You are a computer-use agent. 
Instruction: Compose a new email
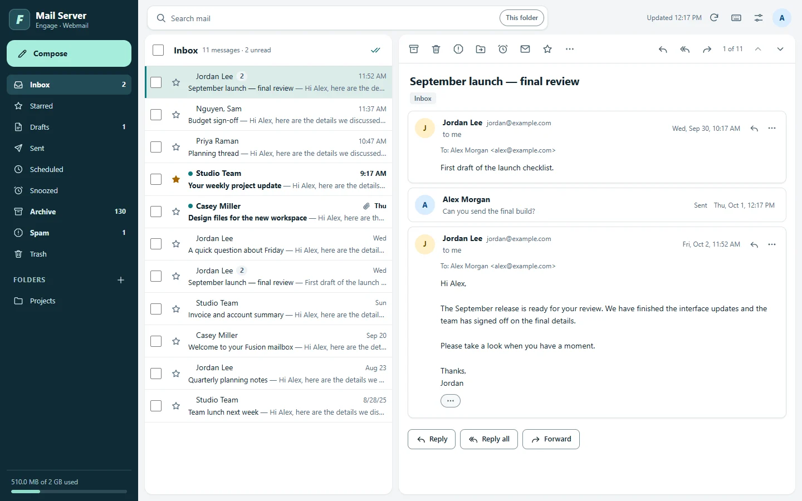click(69, 53)
